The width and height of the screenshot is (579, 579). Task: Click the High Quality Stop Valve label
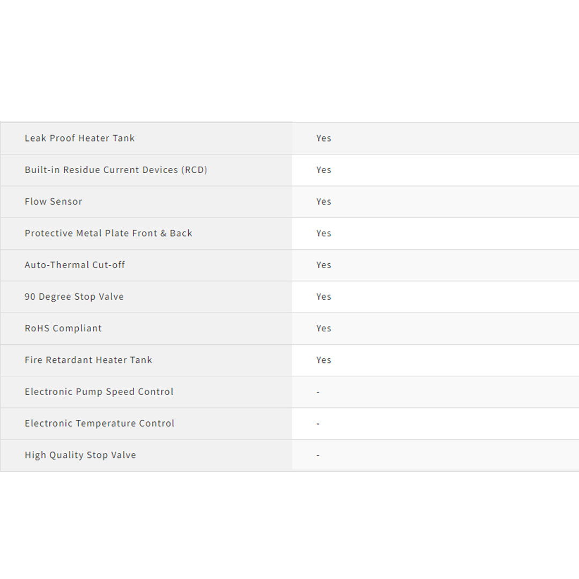(x=80, y=455)
